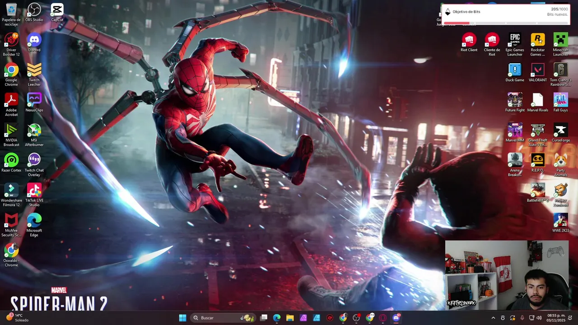Open the VALORANT shortcut
Screen dimensions: 578x325
pos(537,72)
